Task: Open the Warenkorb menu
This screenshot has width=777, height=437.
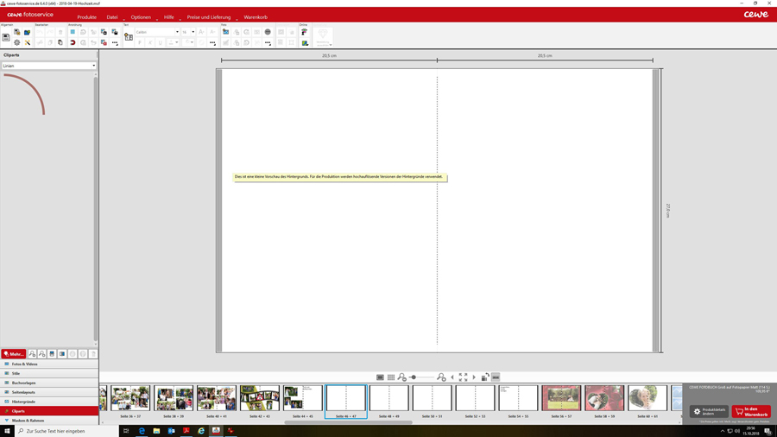Action: [256, 17]
